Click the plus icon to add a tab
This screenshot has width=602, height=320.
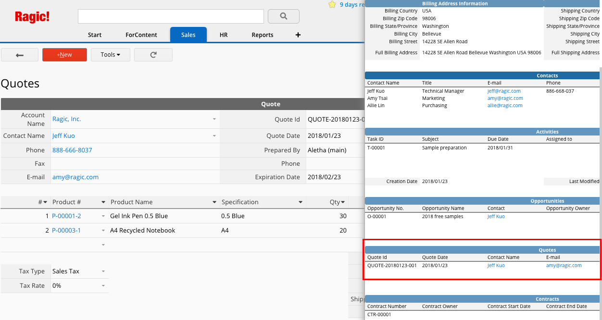point(298,35)
